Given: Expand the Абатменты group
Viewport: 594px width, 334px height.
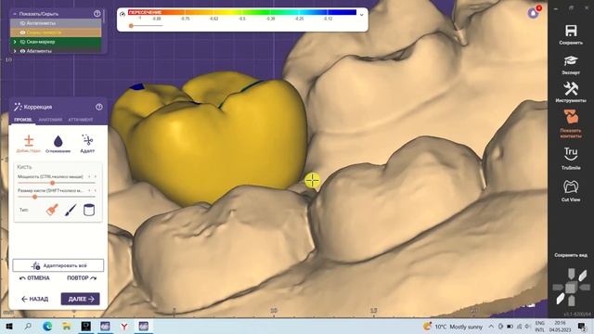Looking at the screenshot, I should click(x=15, y=51).
